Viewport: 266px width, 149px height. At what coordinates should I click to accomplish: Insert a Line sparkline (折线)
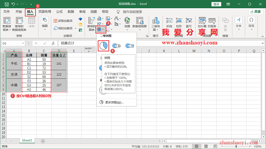(169, 22)
